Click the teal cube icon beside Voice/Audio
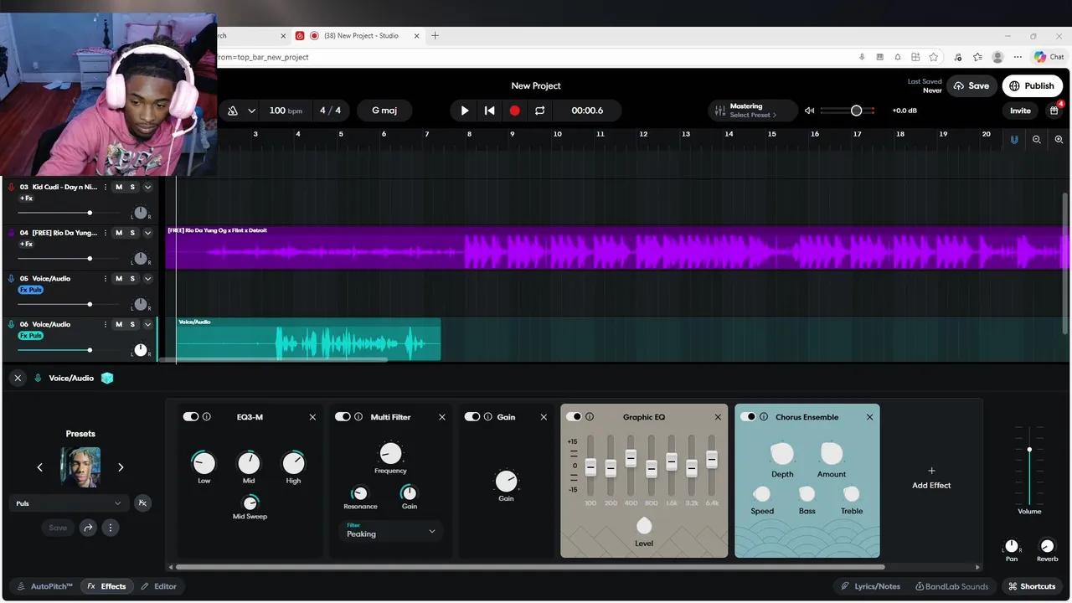 (x=107, y=378)
